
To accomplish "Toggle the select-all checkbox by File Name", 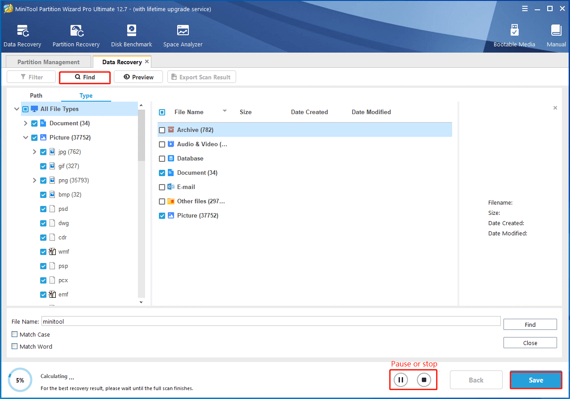I will [x=162, y=112].
